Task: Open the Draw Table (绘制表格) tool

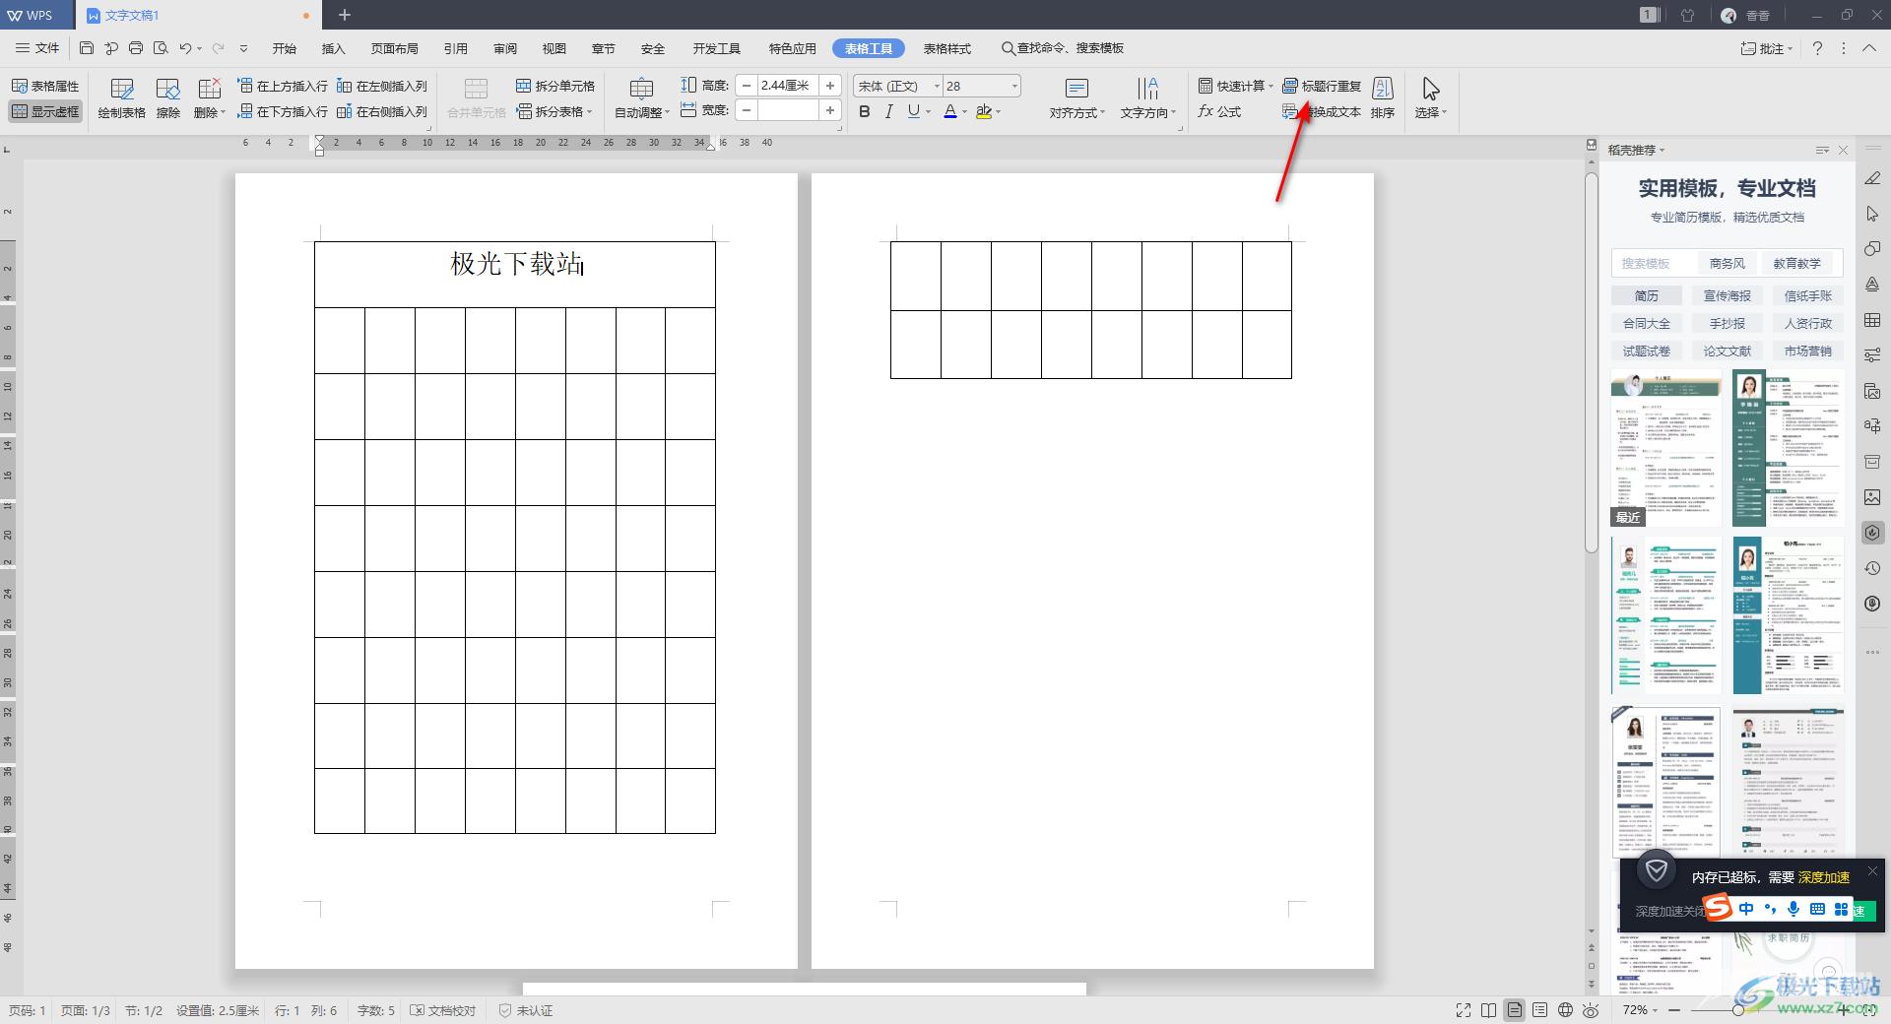Action: [122, 98]
